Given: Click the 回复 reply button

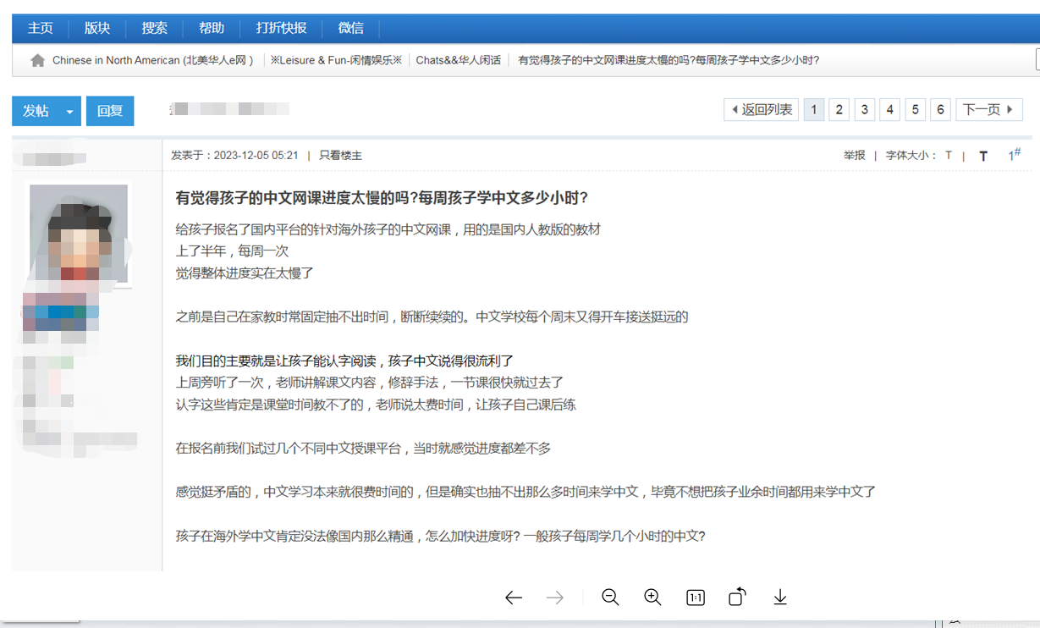Looking at the screenshot, I should click(110, 111).
